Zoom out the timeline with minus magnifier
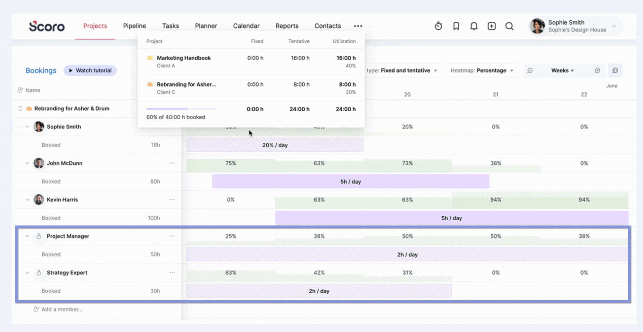The width and height of the screenshot is (643, 332). (x=530, y=70)
